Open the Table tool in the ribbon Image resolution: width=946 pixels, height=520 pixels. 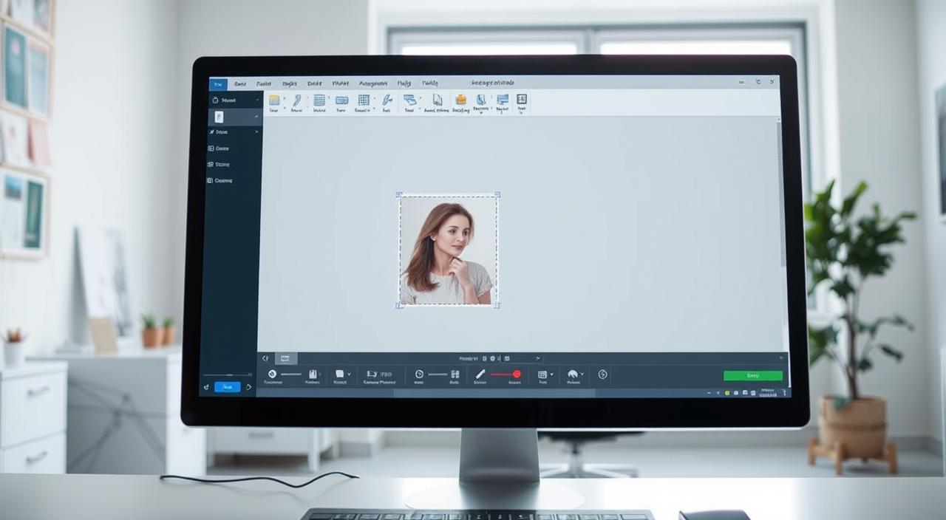[x=321, y=100]
